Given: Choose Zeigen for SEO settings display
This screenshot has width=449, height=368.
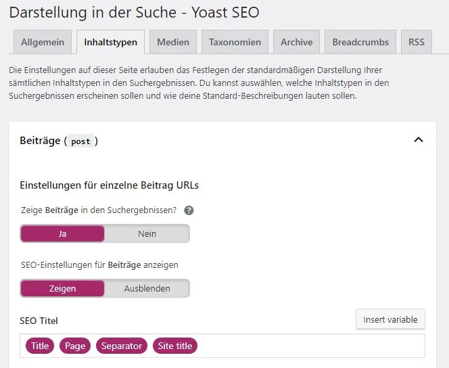Looking at the screenshot, I should (x=62, y=288).
